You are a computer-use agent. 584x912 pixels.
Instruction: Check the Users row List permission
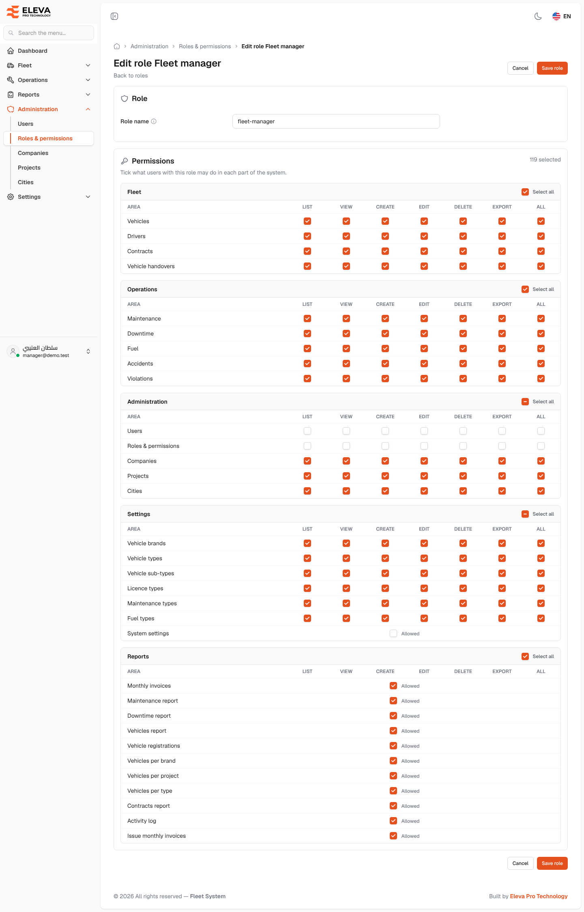click(307, 431)
